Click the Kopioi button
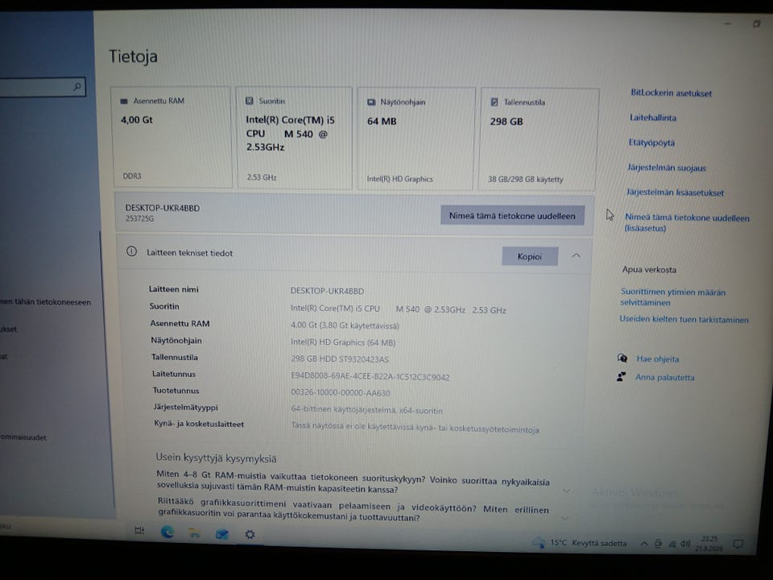 (x=530, y=256)
